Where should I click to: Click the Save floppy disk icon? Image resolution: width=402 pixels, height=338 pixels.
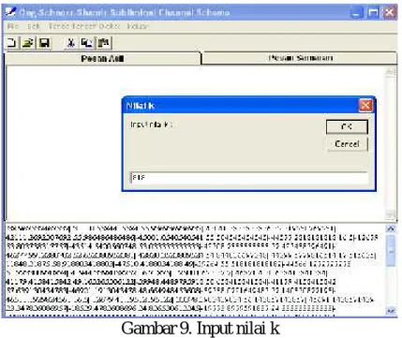tap(44, 43)
